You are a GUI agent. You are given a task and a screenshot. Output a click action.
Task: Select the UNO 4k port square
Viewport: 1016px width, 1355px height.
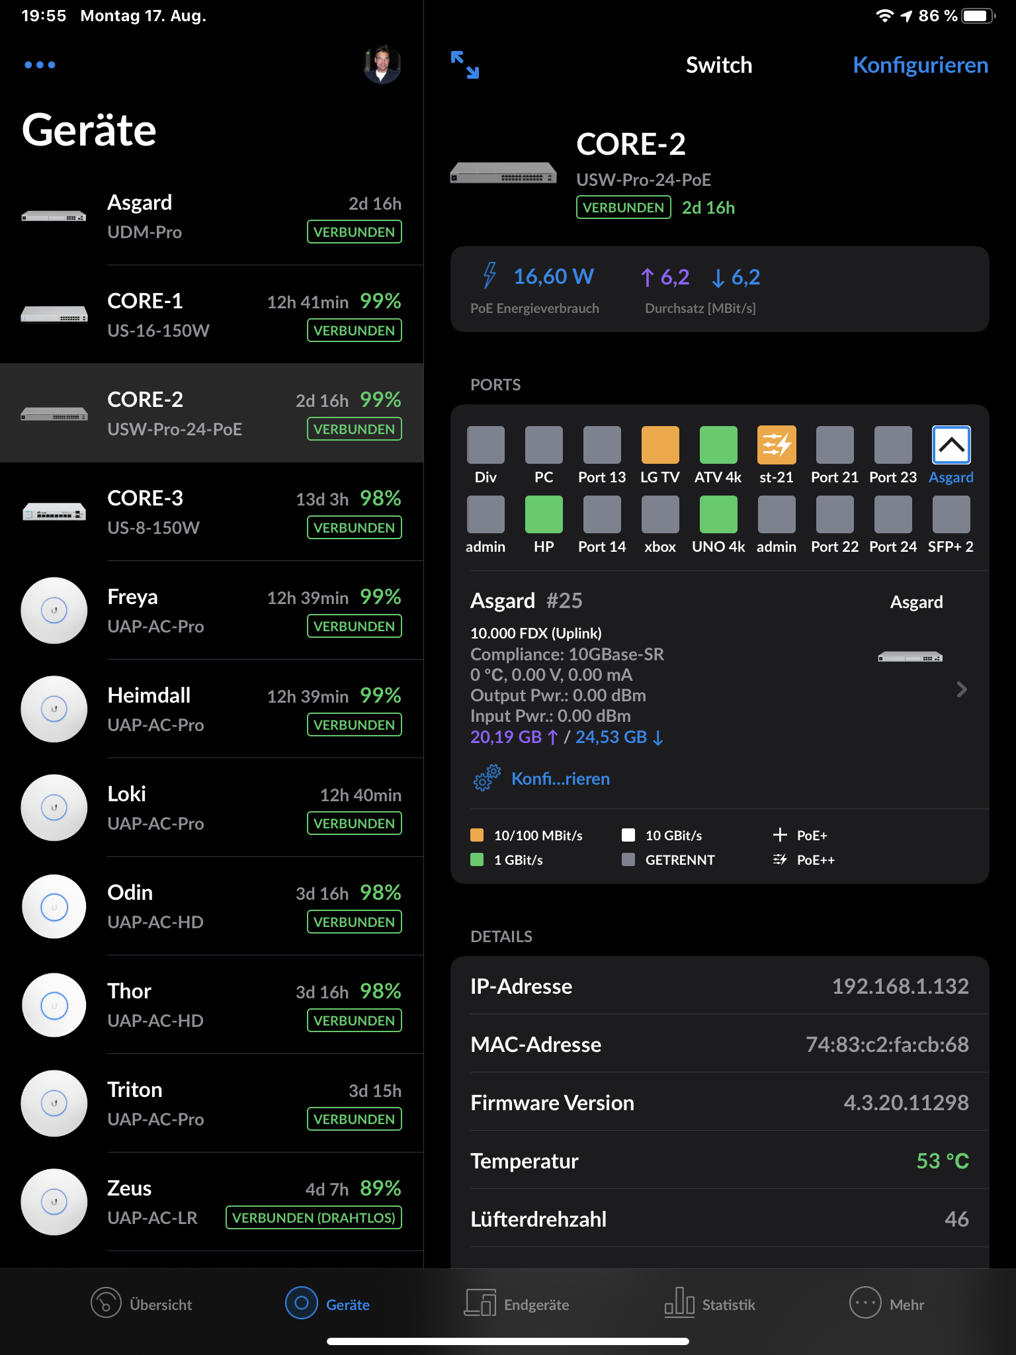(x=718, y=514)
